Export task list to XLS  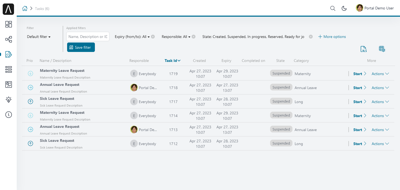pos(364,49)
